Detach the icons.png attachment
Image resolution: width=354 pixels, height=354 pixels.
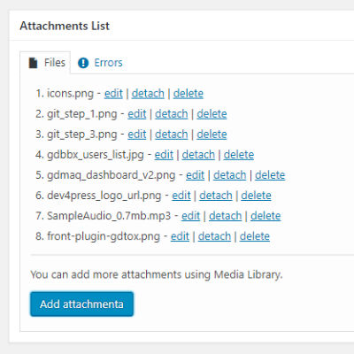[x=148, y=94]
